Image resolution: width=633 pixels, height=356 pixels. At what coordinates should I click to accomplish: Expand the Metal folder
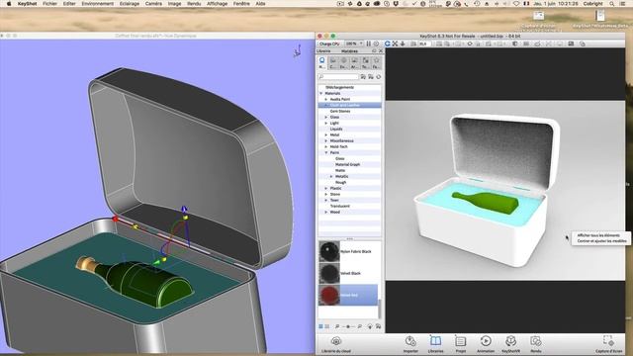click(326, 134)
